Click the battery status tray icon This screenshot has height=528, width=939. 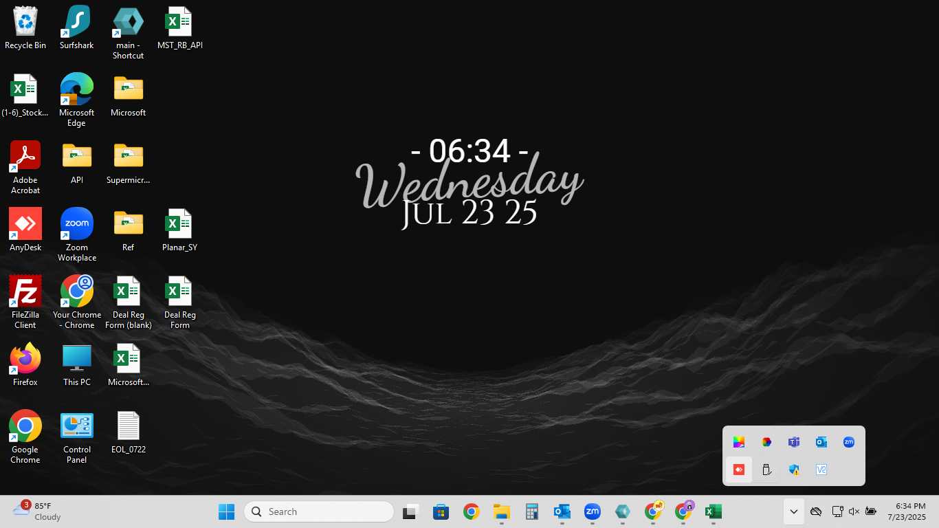point(871,511)
